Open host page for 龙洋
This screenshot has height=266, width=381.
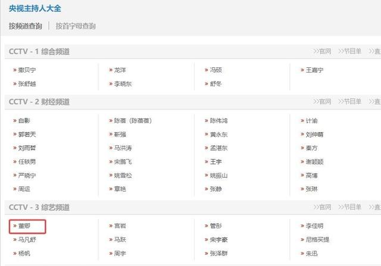pyautogui.click(x=120, y=70)
